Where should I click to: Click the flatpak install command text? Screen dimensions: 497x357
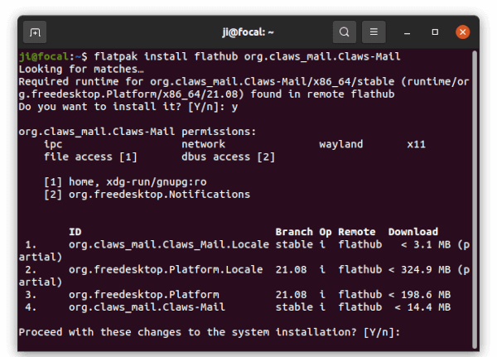point(247,56)
